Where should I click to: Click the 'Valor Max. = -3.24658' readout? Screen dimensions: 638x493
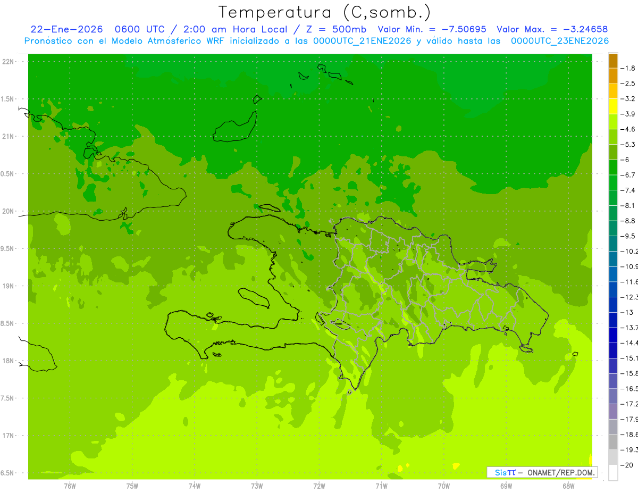coord(552,30)
